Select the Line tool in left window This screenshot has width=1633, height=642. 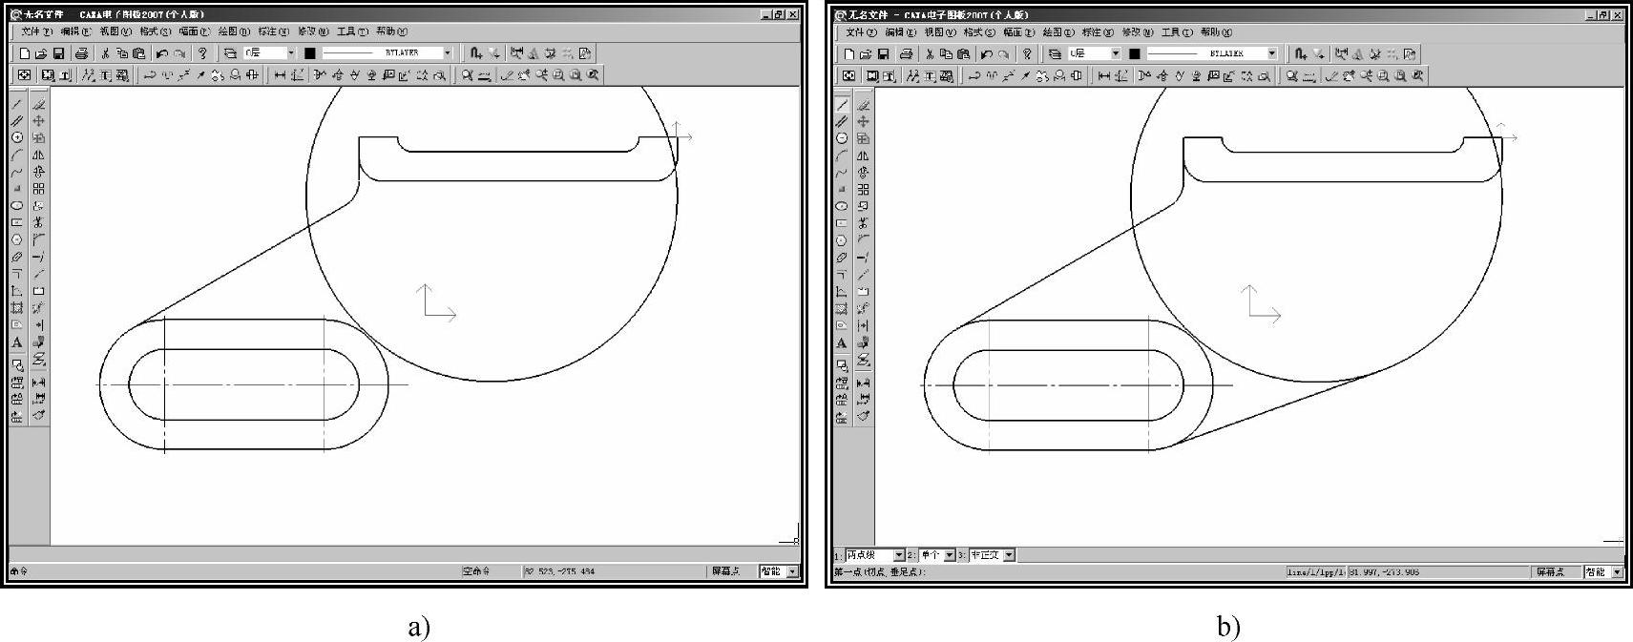coord(17,104)
